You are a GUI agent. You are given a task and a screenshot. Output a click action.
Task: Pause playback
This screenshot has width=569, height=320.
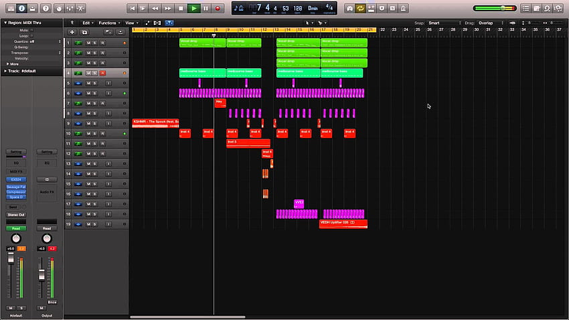[x=206, y=8]
